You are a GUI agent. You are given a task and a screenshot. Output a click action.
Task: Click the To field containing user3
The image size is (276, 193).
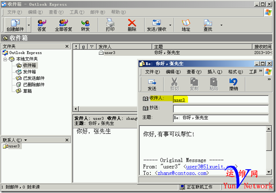tap(221, 100)
